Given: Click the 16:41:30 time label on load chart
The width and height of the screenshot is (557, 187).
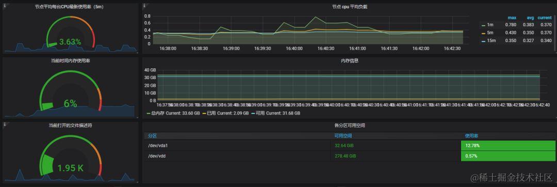Looking at the screenshot, I should 389,48.
